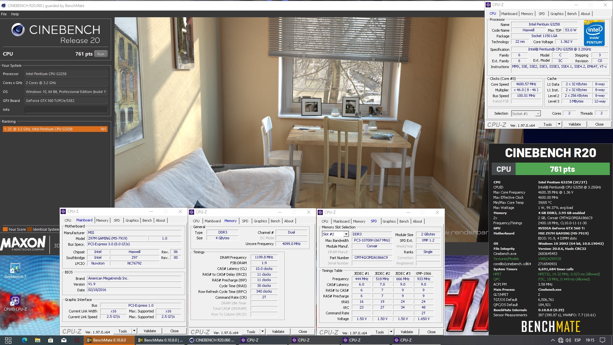
Task: Click the volume icon in system tray
Action: click(x=569, y=340)
